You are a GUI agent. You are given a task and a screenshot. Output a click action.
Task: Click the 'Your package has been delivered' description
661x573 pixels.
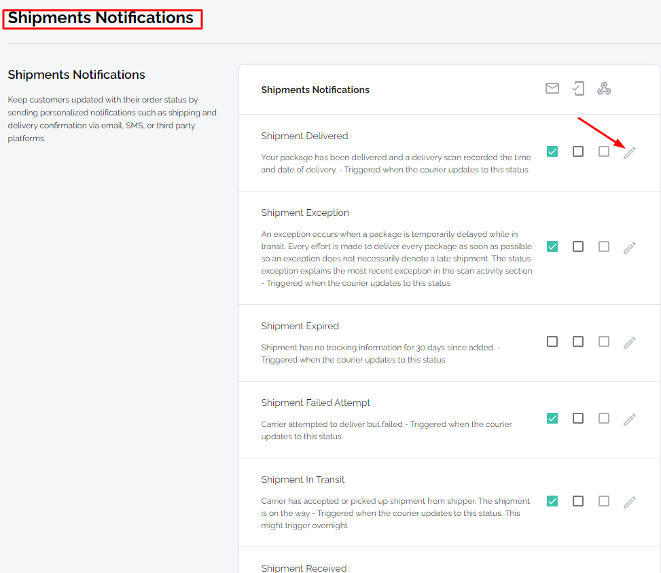pos(396,164)
